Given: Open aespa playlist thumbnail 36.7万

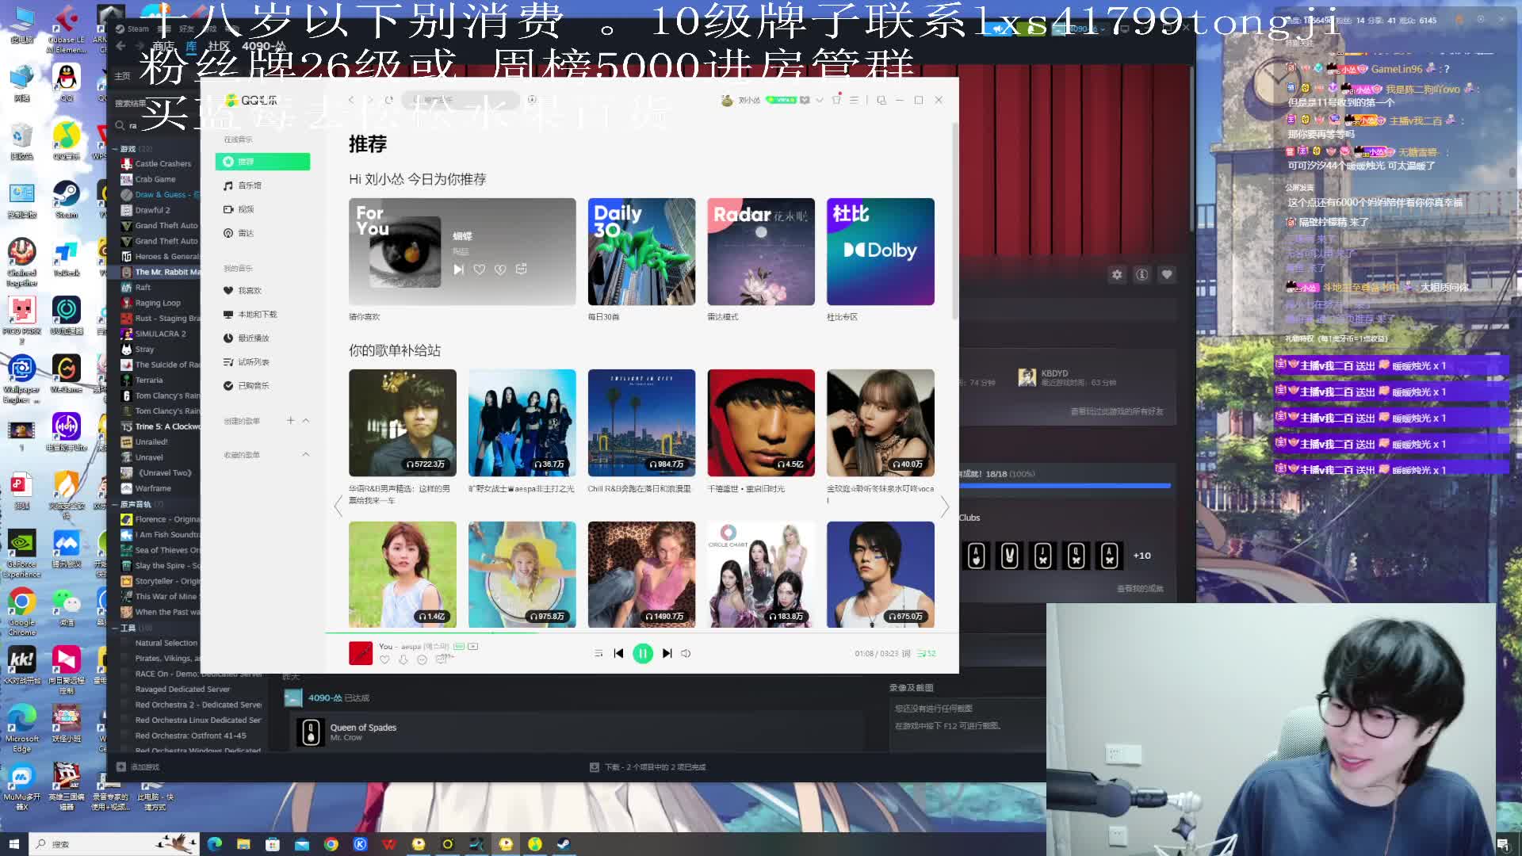Looking at the screenshot, I should [522, 422].
